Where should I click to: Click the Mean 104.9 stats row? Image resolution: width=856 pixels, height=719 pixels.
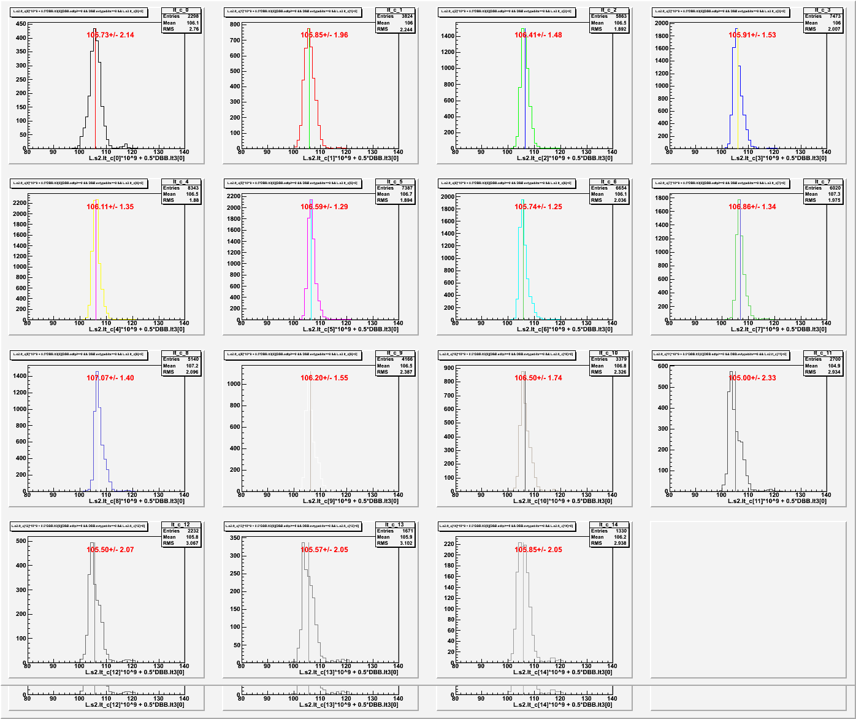[823, 366]
